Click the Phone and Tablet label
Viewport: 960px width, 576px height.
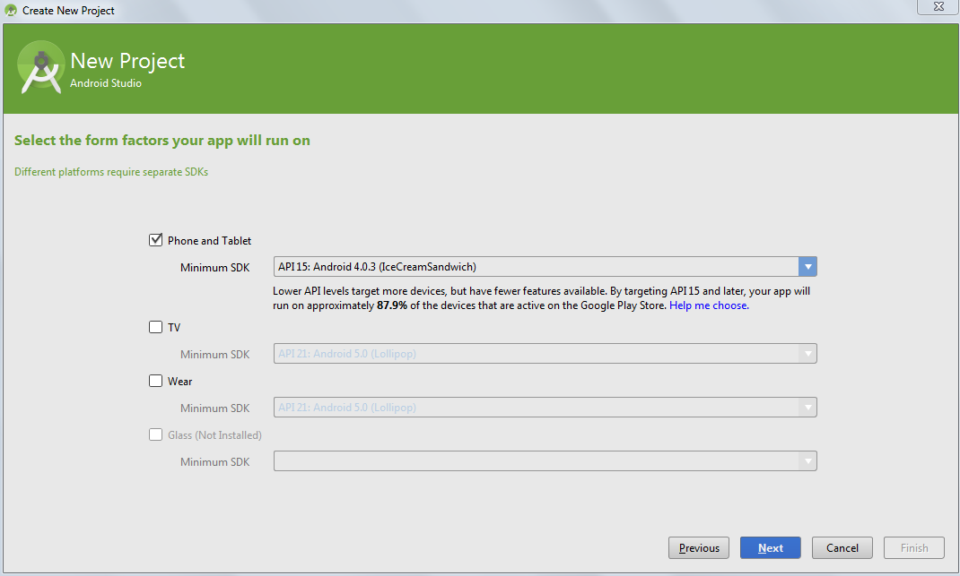click(209, 240)
